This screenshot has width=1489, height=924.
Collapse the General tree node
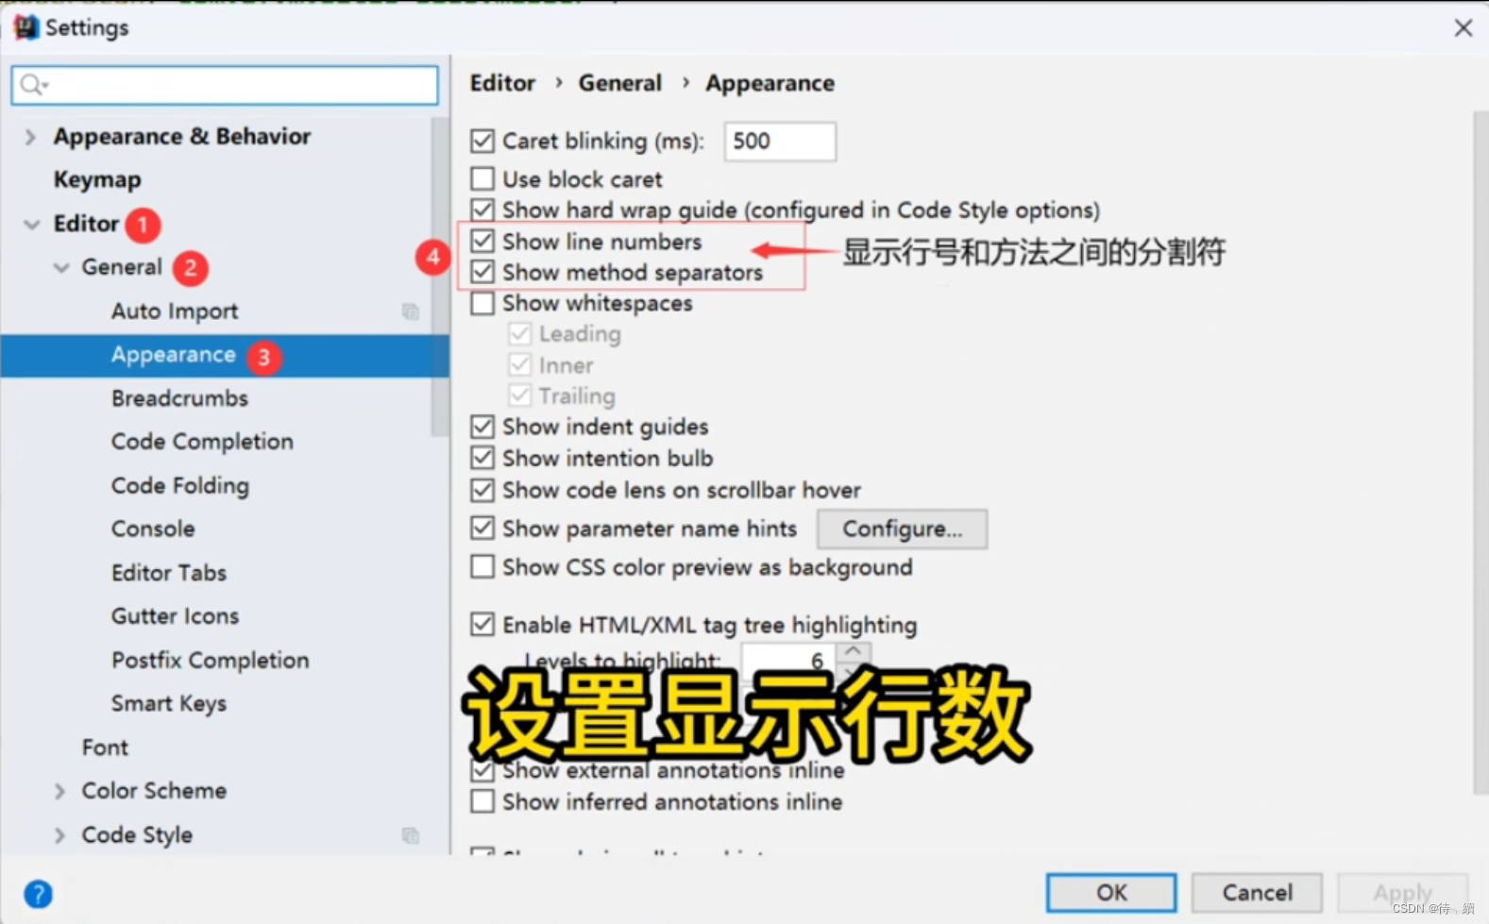coord(61,267)
